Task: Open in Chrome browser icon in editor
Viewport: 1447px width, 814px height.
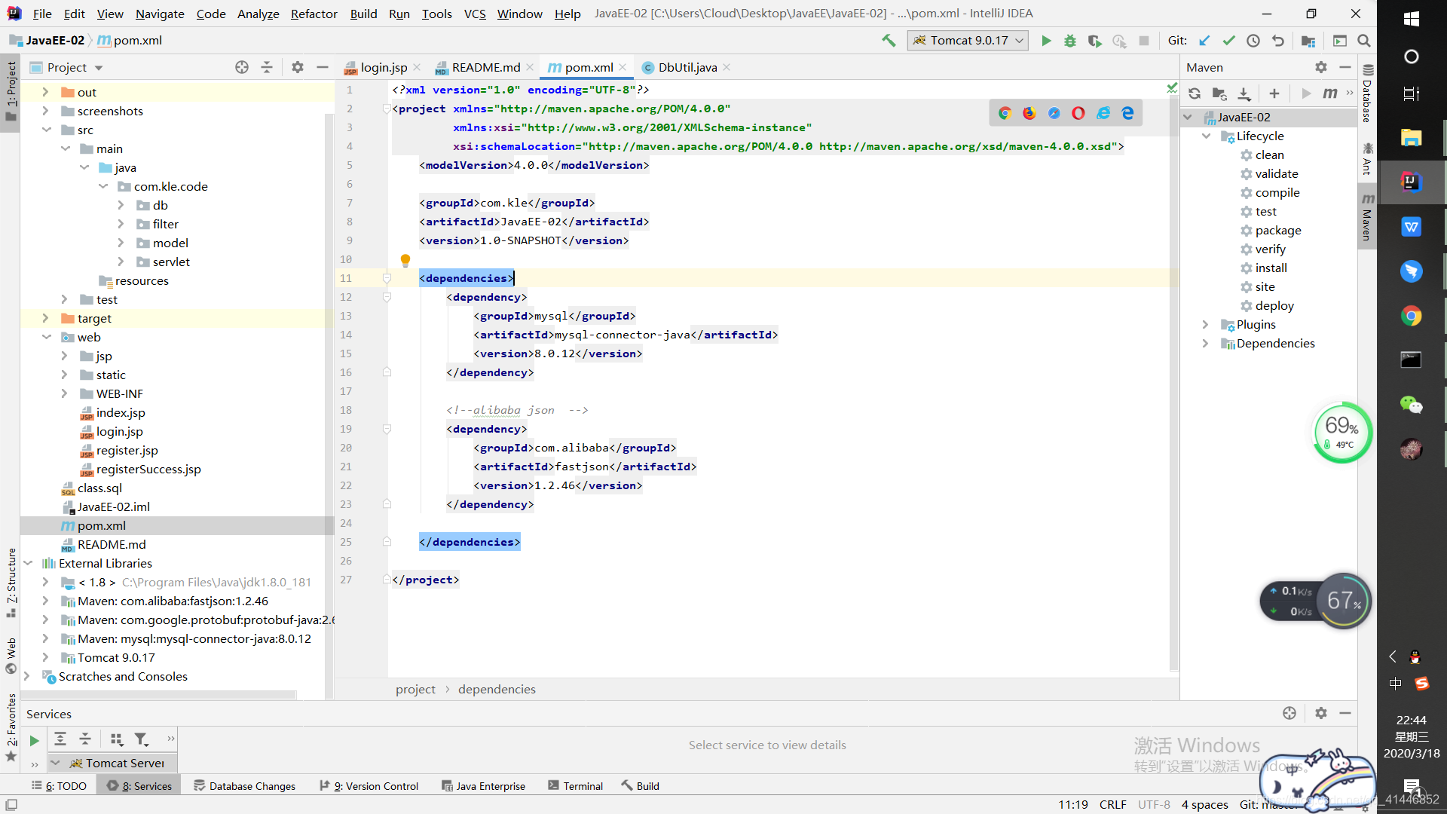Action: click(1005, 113)
